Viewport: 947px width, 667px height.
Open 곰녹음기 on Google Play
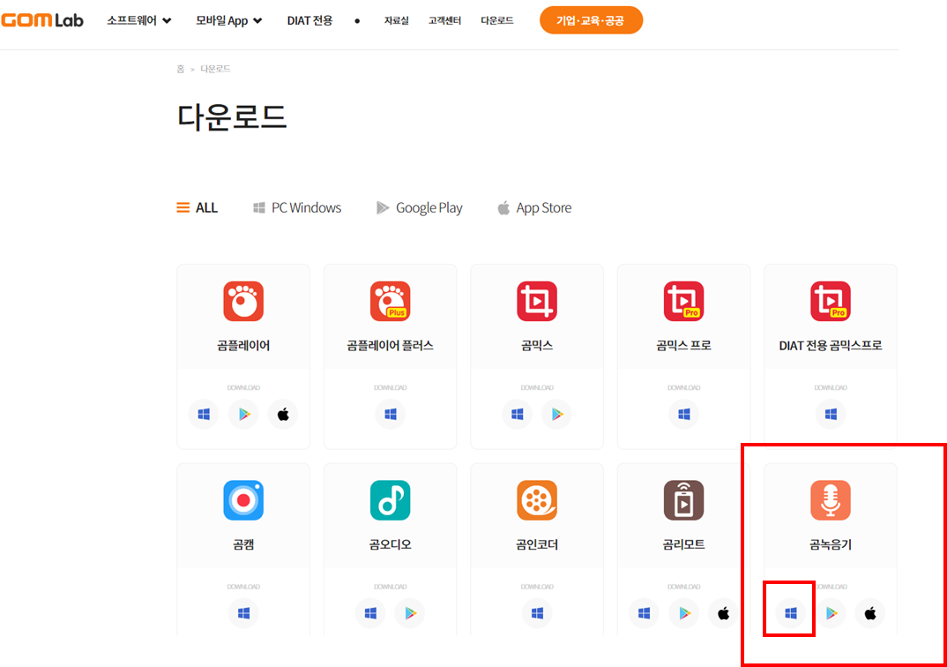(831, 613)
